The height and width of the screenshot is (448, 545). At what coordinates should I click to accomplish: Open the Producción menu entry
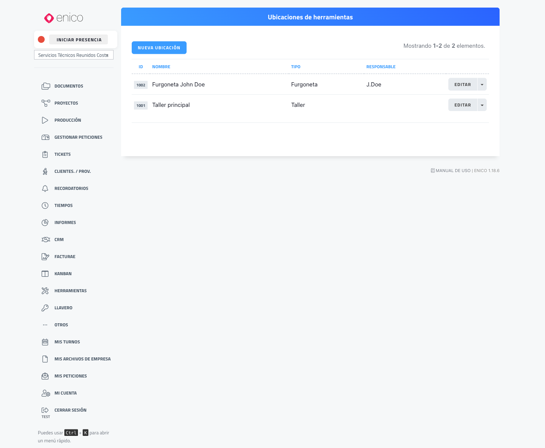(68, 120)
